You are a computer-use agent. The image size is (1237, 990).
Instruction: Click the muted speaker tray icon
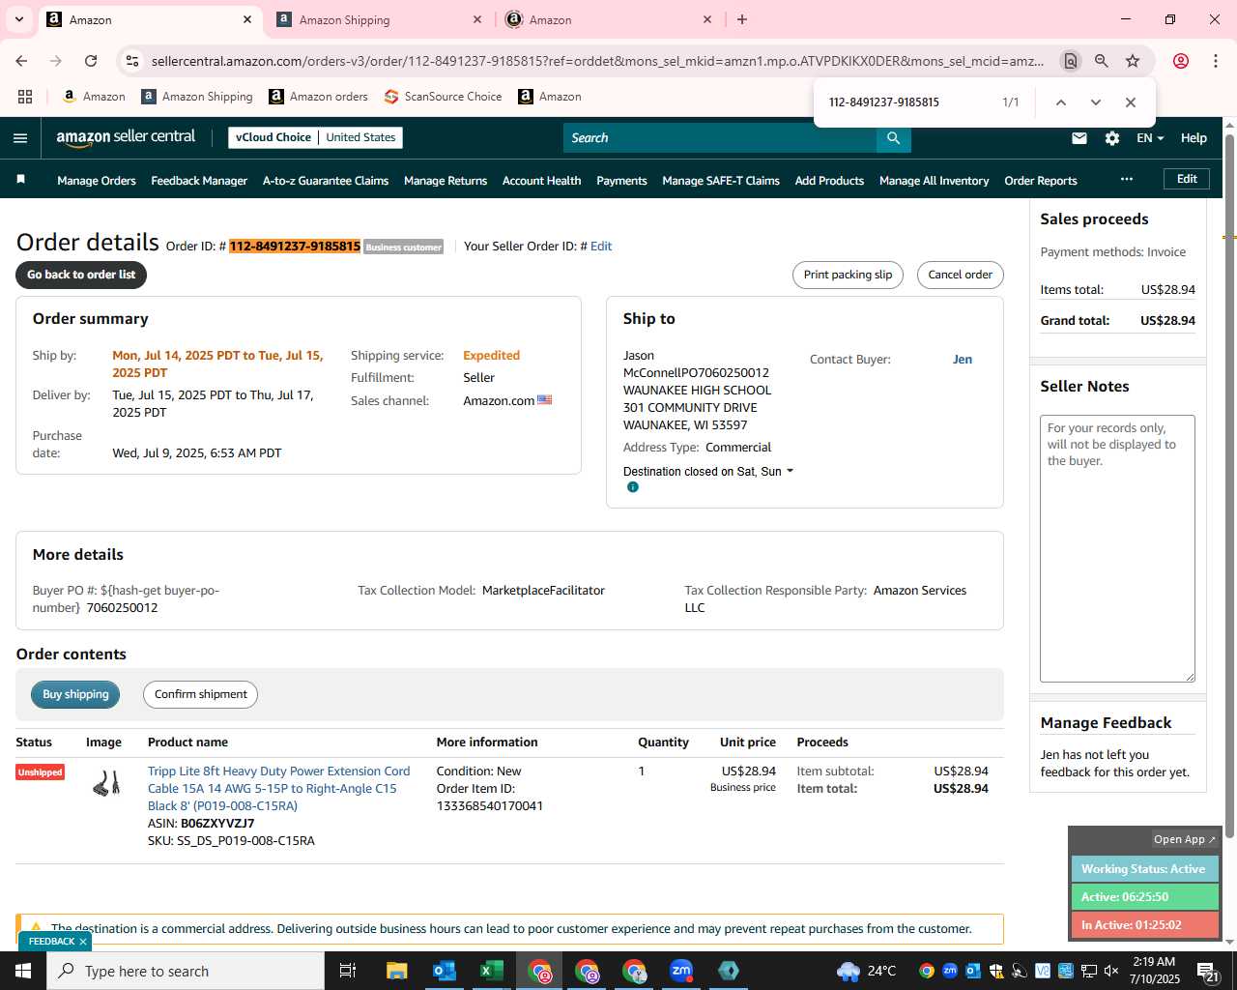1111,971
